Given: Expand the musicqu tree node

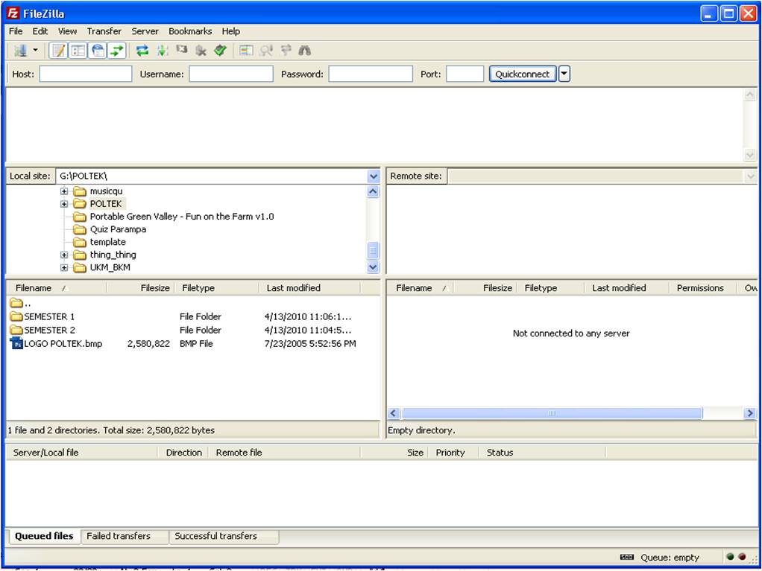Looking at the screenshot, I should click(64, 191).
